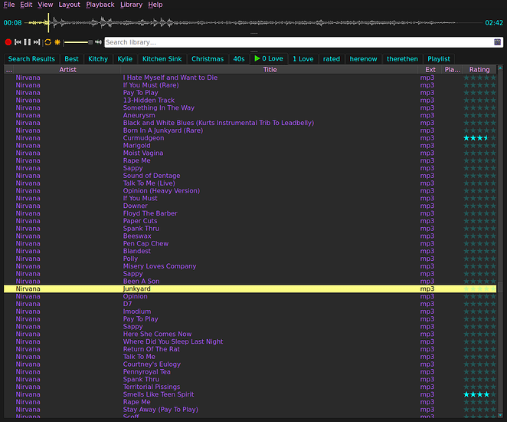Screen dimensions: 507x422
Task: Rate Territorial Pissings with stars
Action: click(479, 387)
